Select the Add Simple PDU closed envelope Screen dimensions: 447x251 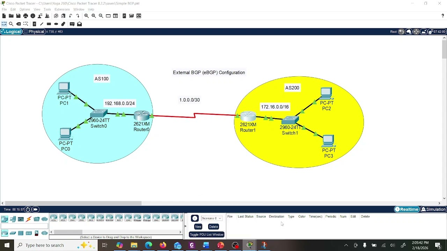point(72,24)
